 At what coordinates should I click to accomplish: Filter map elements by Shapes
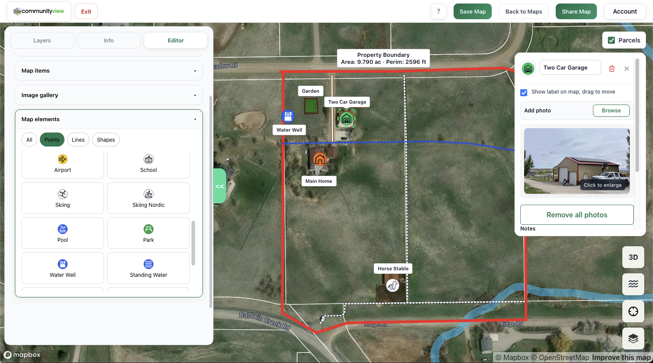(106, 140)
